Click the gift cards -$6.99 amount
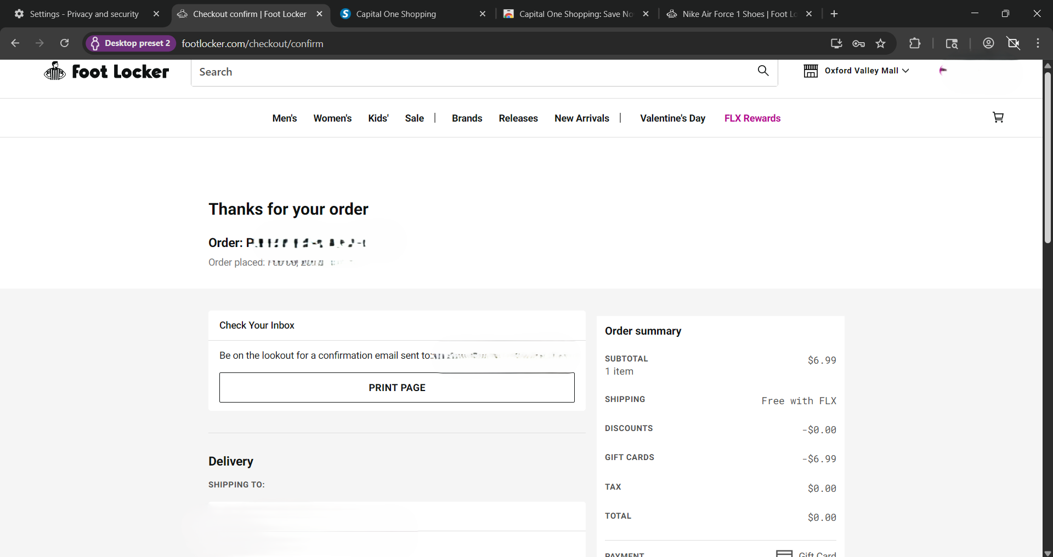 (819, 459)
